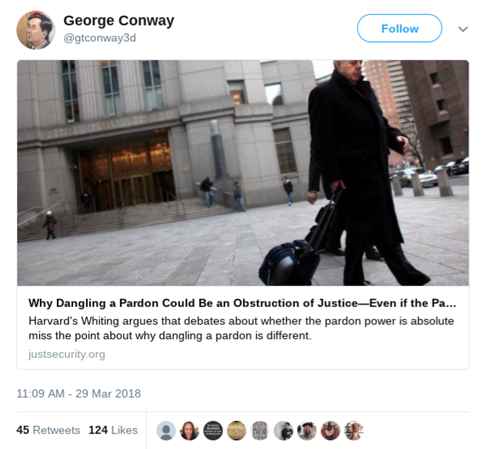View the 45 Retweets list
Image resolution: width=485 pixels, height=449 pixels.
pyautogui.click(x=48, y=430)
